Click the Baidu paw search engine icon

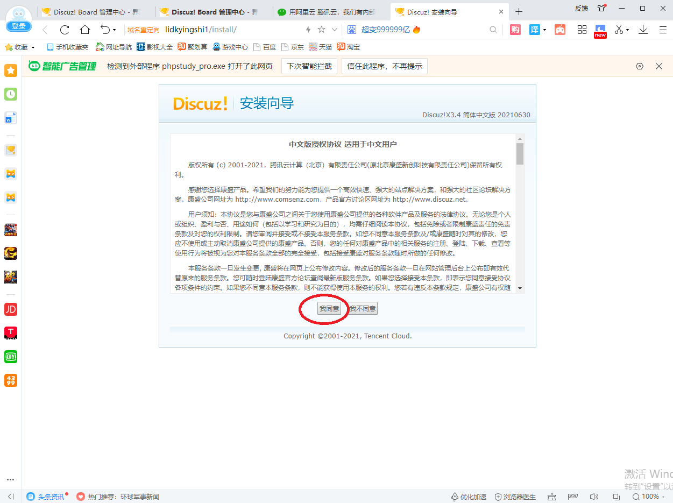click(x=352, y=30)
